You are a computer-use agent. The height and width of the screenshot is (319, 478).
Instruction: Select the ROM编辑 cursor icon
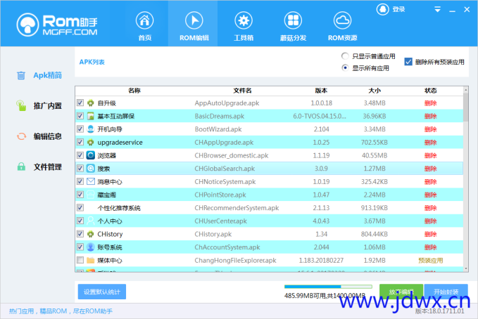tap(194, 20)
